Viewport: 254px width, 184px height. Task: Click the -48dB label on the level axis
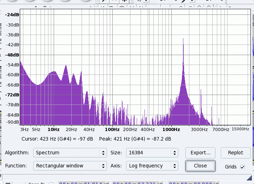[x=12, y=55]
